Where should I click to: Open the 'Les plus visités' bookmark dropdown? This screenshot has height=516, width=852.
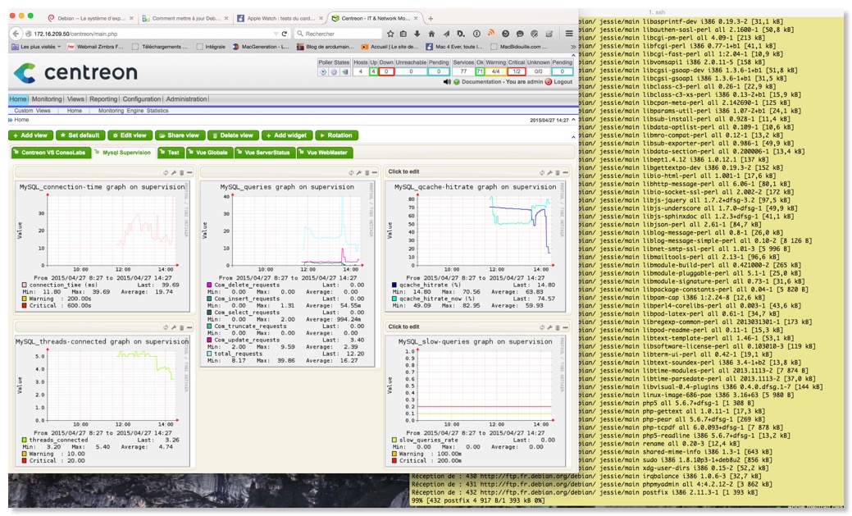coord(37,48)
